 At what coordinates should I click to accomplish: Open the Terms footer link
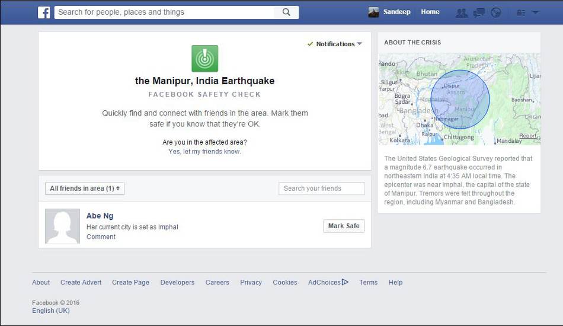tap(369, 283)
